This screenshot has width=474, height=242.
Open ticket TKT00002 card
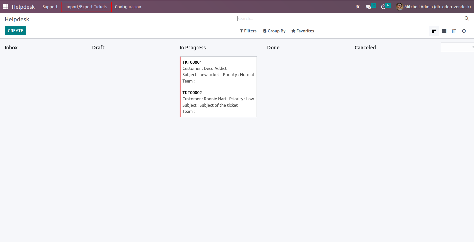(218, 102)
